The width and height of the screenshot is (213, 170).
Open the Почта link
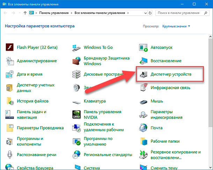156,128
